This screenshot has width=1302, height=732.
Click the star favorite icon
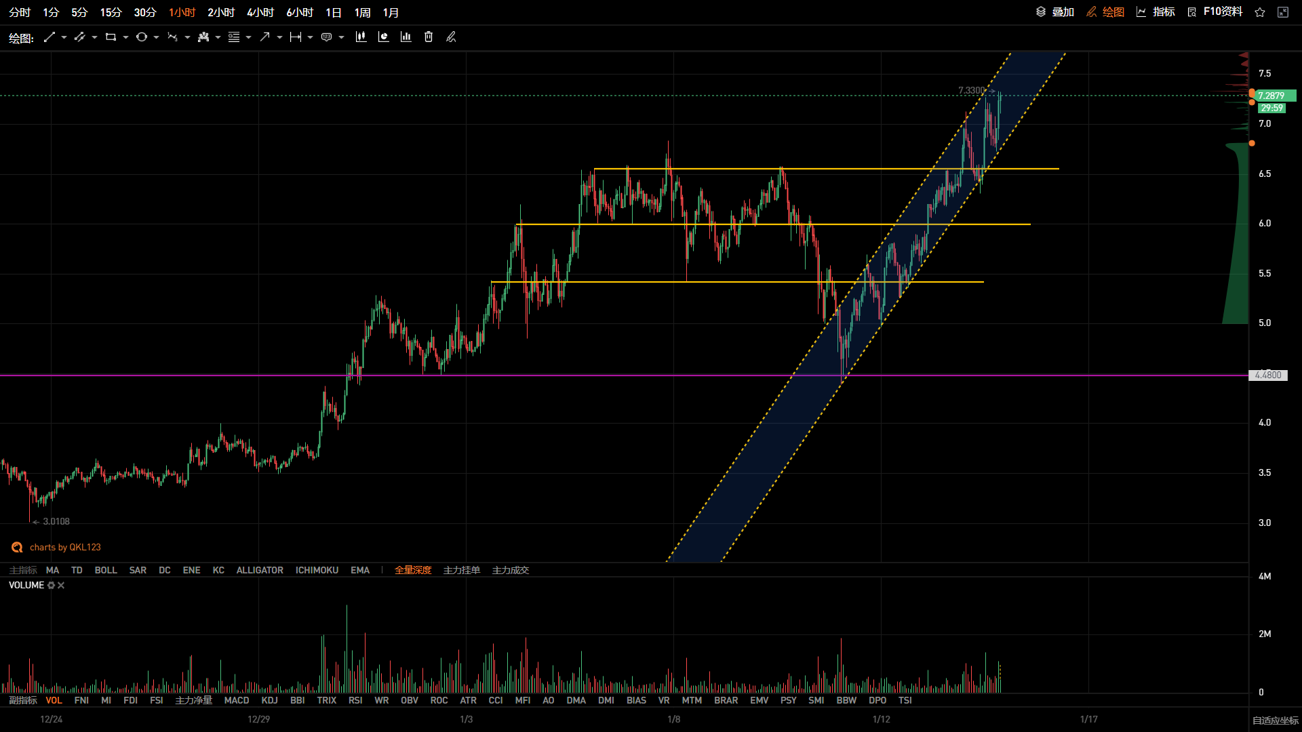coord(1260,12)
